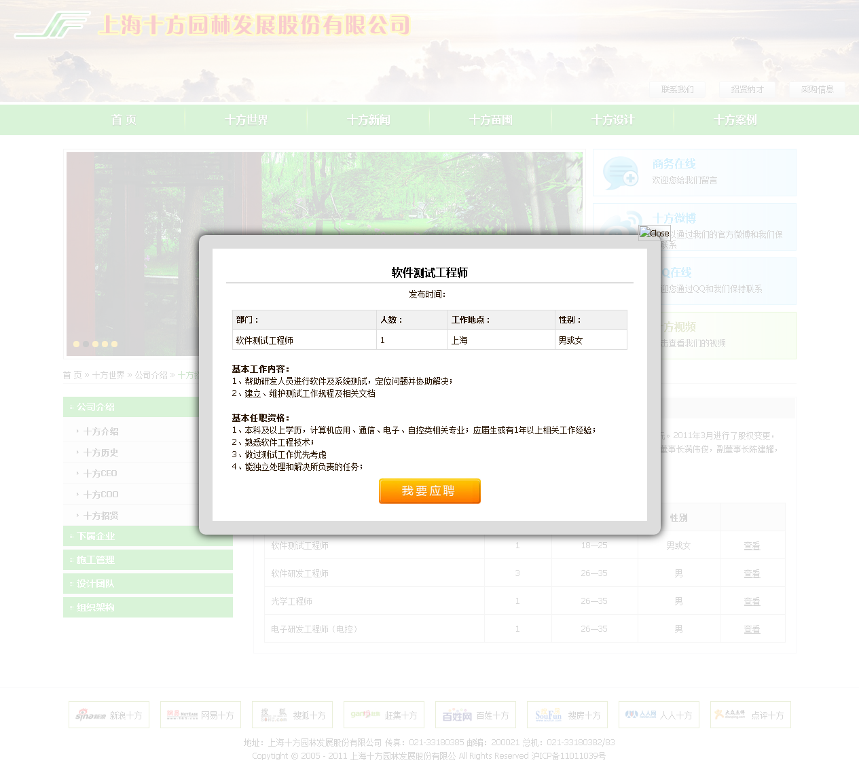This screenshot has width=859, height=769.
Task: Click the company logo in header
Action: coord(53,25)
